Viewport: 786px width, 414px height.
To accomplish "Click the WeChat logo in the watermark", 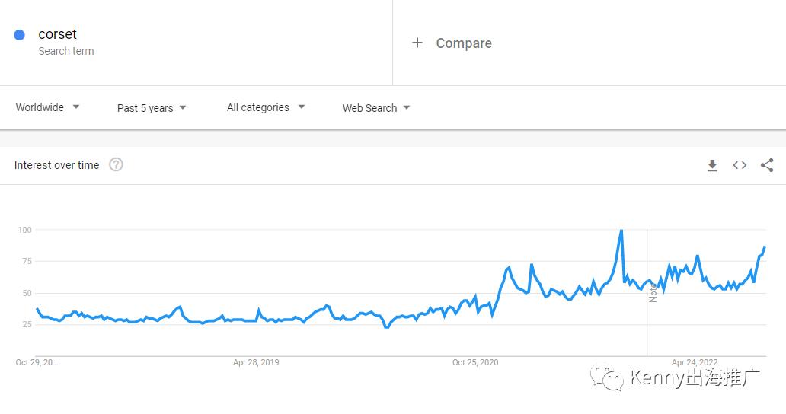I will (x=607, y=377).
